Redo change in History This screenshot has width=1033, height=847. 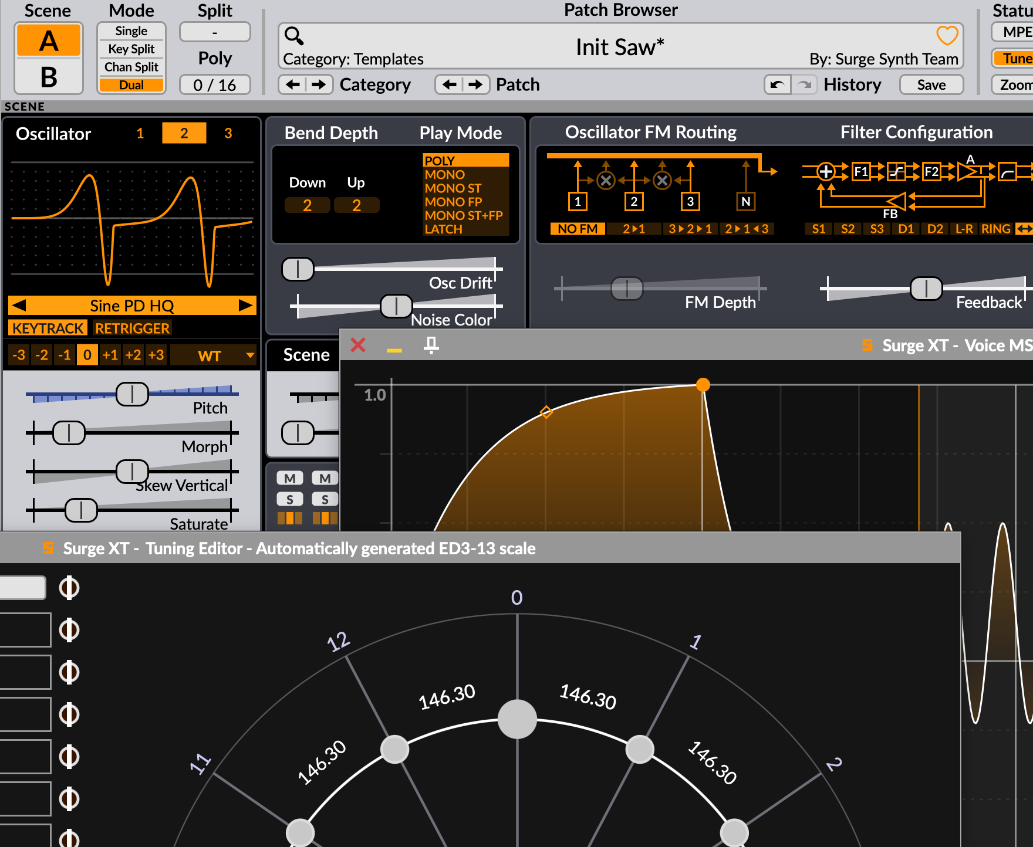[804, 84]
